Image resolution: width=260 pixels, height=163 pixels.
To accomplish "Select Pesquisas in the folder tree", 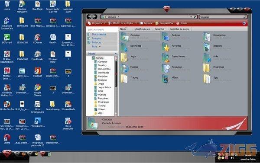I will click(x=103, y=98).
